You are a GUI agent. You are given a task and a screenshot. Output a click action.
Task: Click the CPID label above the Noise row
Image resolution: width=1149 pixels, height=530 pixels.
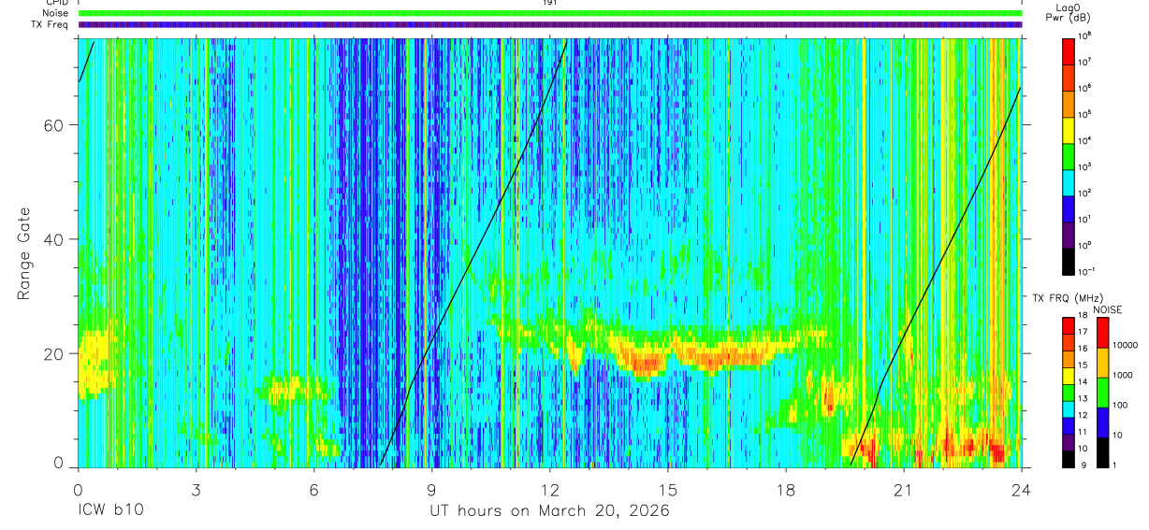[56, 3]
